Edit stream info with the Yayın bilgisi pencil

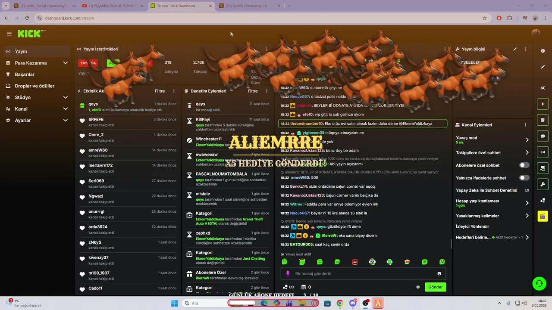(515, 49)
